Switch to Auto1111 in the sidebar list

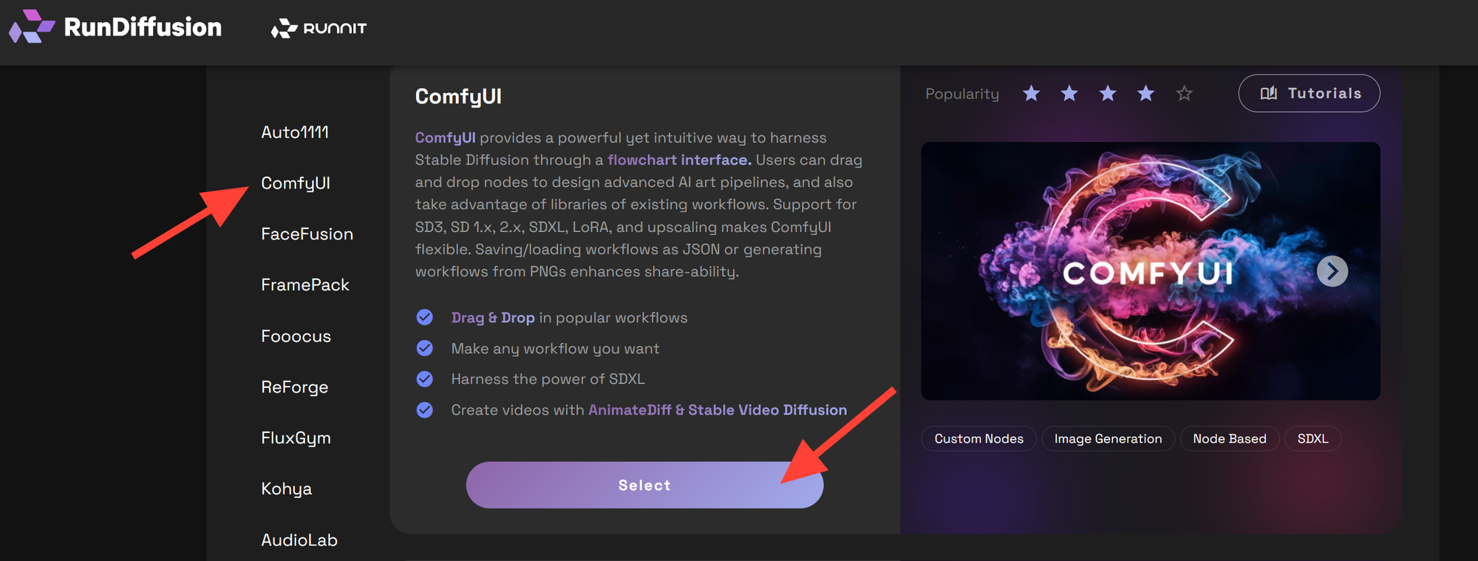coord(295,132)
